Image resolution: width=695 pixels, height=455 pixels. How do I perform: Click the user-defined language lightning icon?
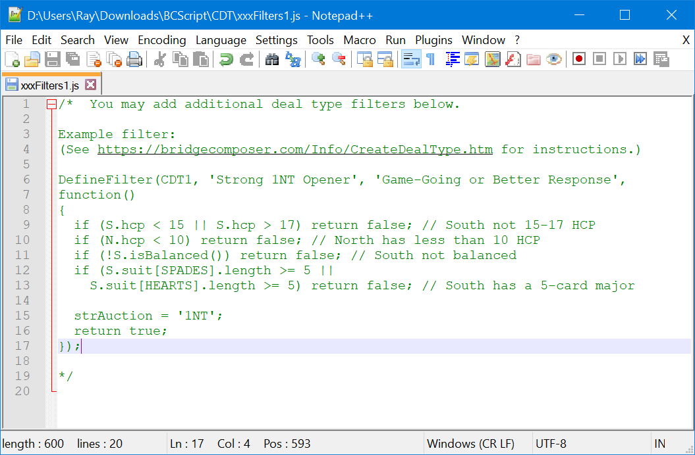click(x=472, y=59)
